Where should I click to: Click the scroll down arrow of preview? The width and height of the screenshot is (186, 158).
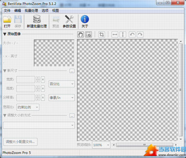(181, 139)
